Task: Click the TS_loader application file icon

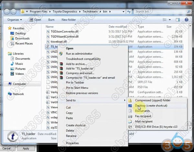Action: [48, 46]
